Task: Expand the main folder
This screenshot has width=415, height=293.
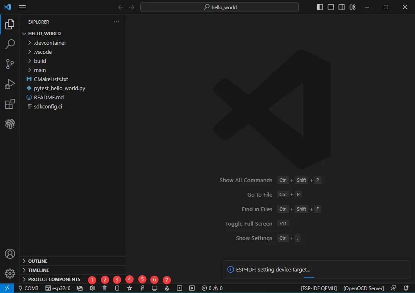Action: (x=40, y=70)
